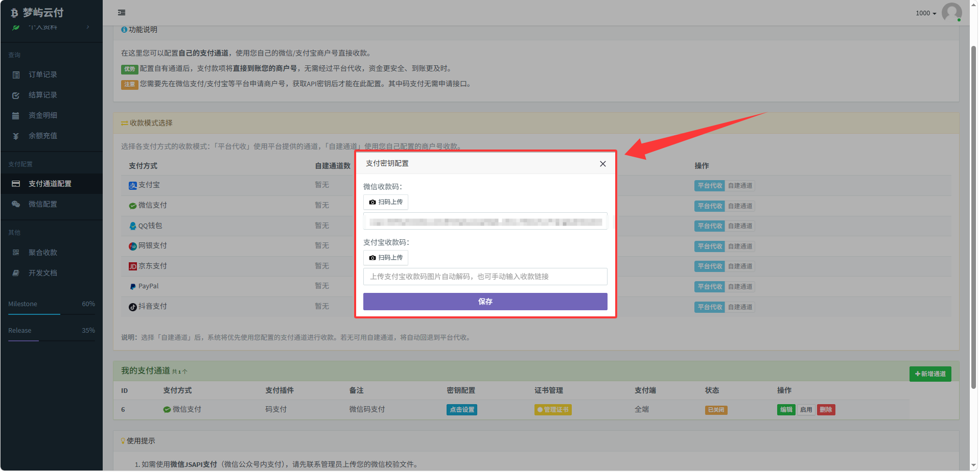Select 平台代收 for 抖音支付 row
The image size is (979, 472).
coord(710,307)
